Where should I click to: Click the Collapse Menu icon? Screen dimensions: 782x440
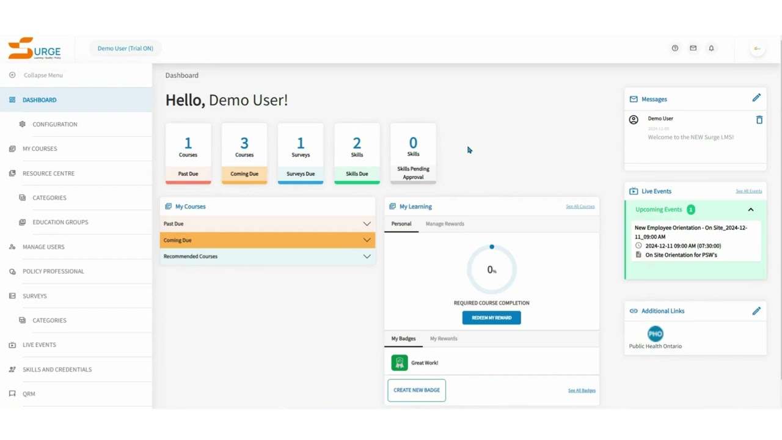[x=12, y=75]
